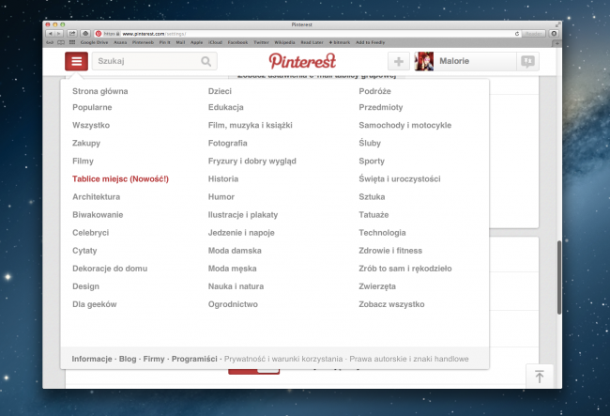
Task: Select Samochody i motocykle category
Action: [x=405, y=125]
